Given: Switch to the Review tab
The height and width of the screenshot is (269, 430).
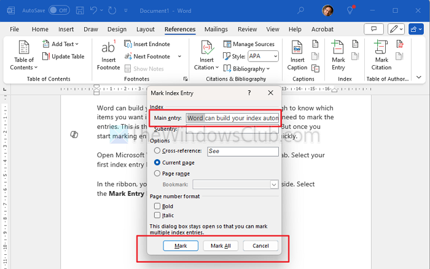Looking at the screenshot, I should point(247,29).
